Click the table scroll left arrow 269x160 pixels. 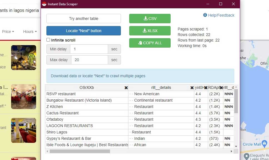(x=48, y=151)
